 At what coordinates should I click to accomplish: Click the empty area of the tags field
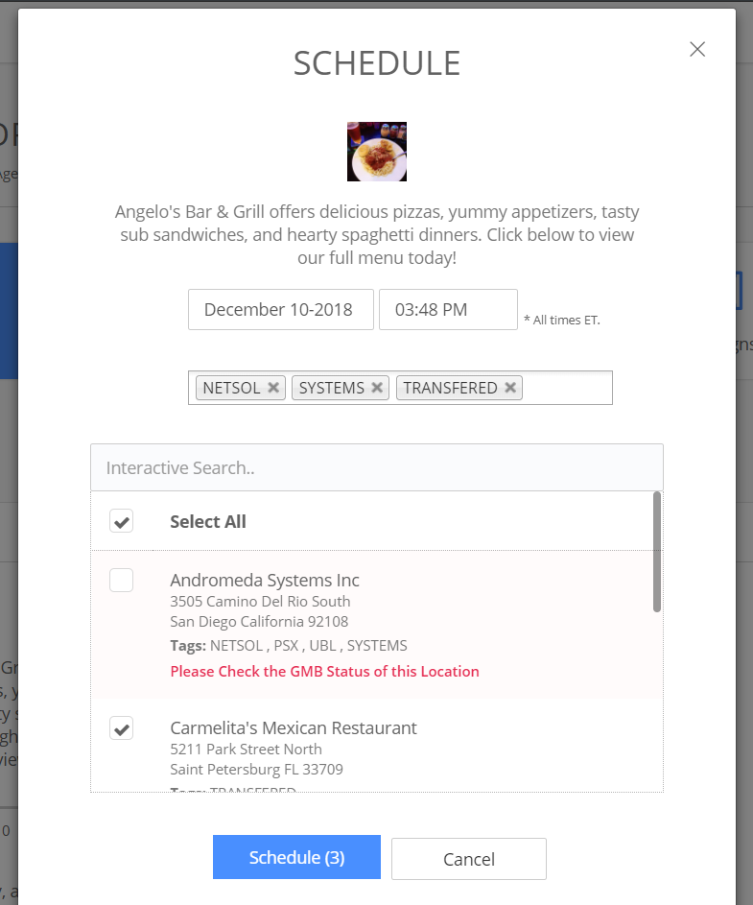[x=566, y=388]
